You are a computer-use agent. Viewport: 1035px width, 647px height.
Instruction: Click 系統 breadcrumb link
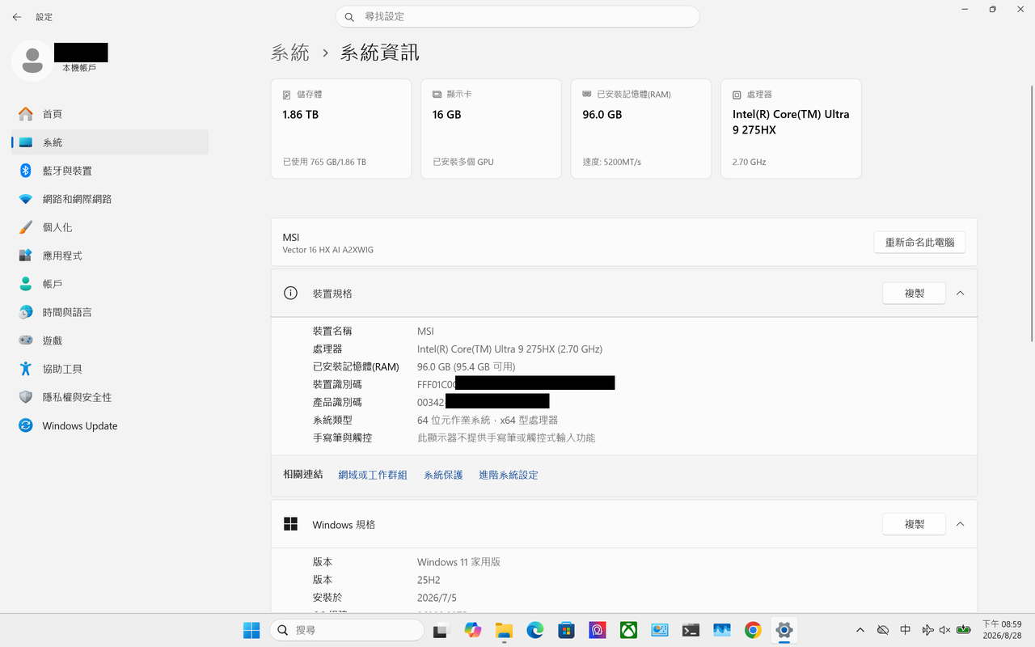pyautogui.click(x=289, y=53)
